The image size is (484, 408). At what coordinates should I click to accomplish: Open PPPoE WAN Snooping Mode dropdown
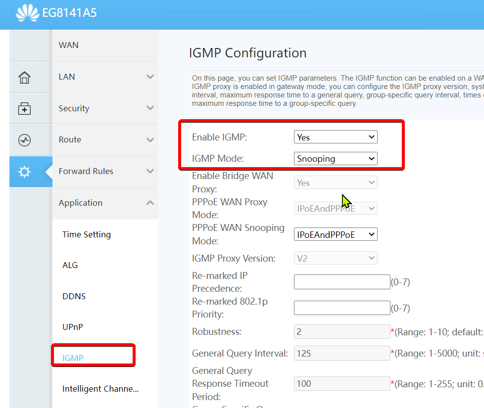pyautogui.click(x=336, y=234)
